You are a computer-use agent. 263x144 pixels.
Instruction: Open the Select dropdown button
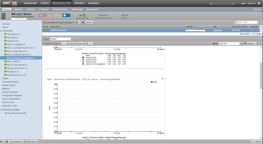[x=89, y=22]
